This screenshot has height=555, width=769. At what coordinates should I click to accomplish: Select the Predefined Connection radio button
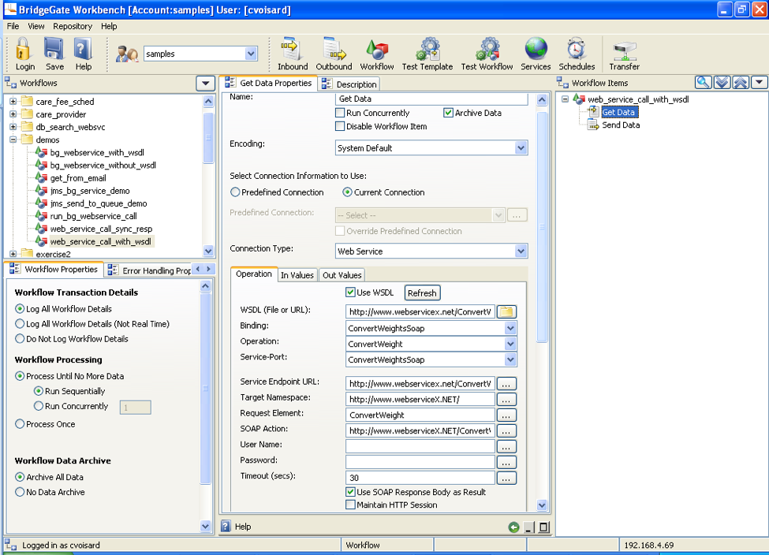(x=235, y=192)
